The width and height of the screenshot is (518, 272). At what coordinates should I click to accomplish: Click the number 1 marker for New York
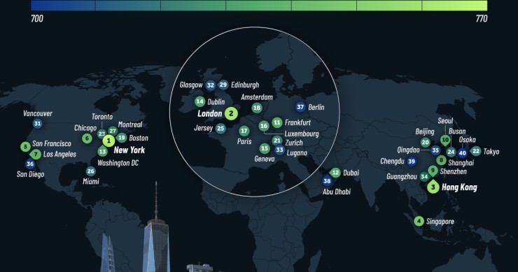pyautogui.click(x=108, y=141)
